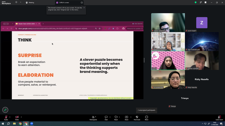This screenshot has height=126, width=225.
Task: Expand the React options caret
Action: [120, 117]
